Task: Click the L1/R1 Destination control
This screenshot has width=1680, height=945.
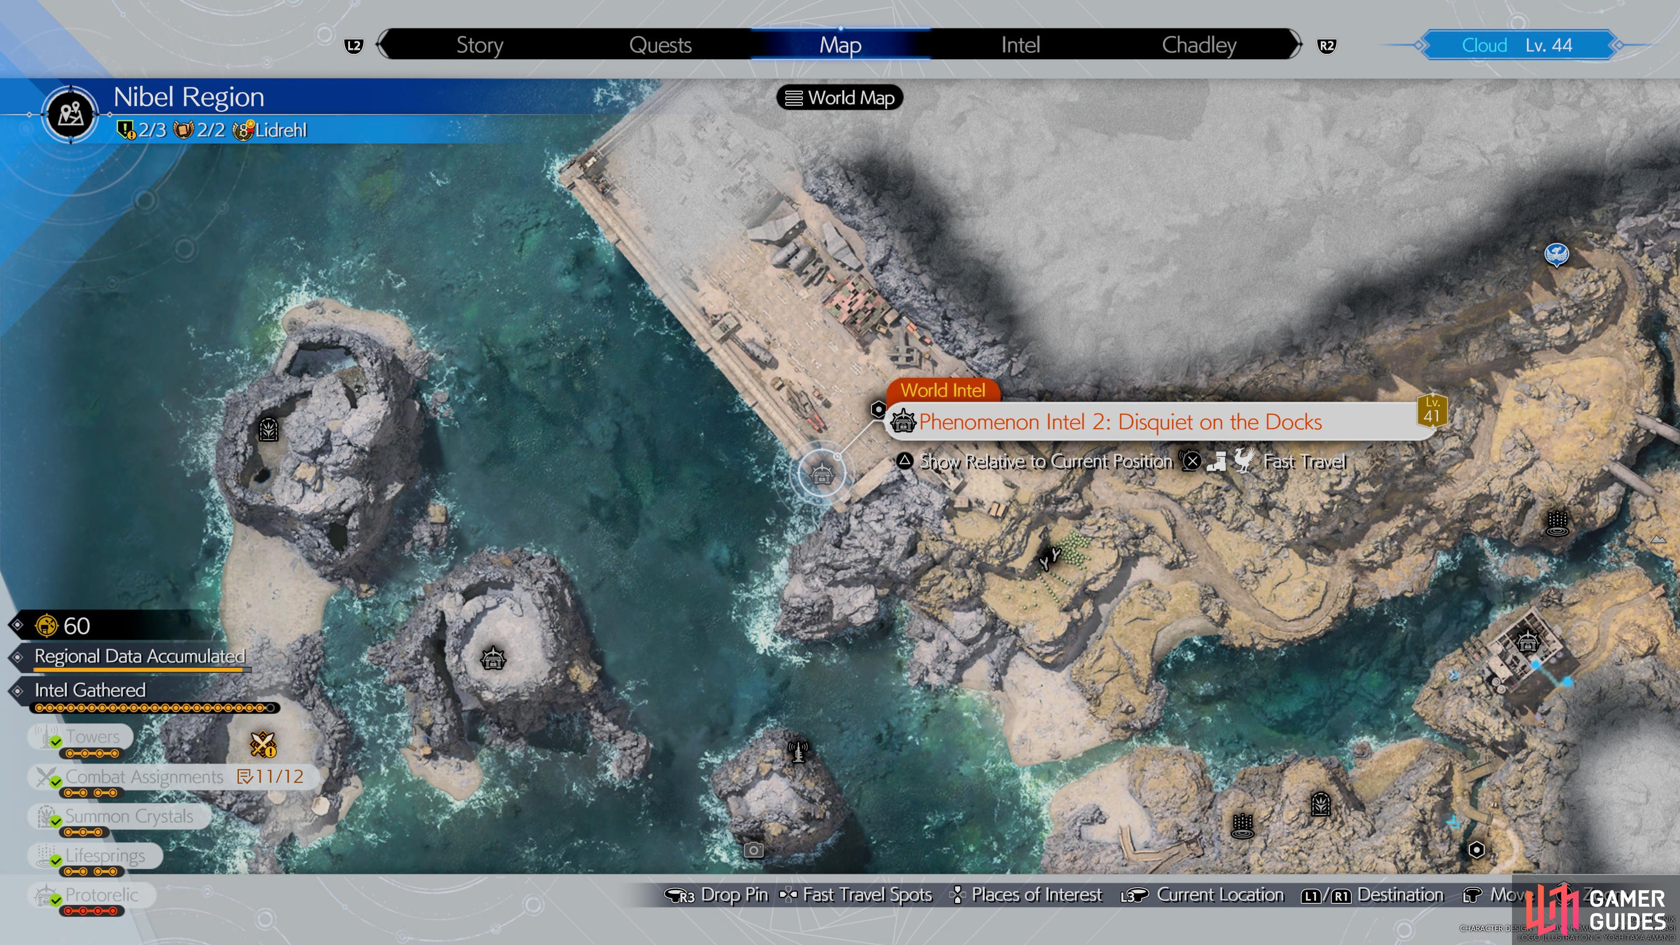Action: (x=1372, y=896)
